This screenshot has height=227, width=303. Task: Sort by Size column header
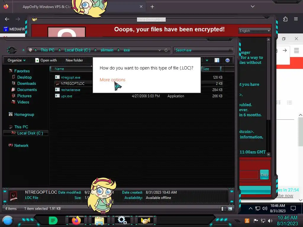[211, 69]
